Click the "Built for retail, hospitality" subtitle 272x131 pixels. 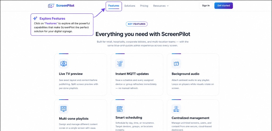(x=143, y=44)
